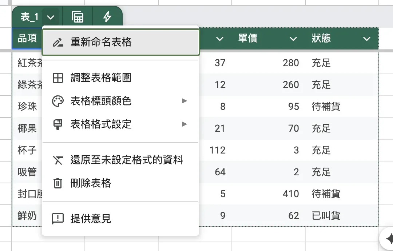Open the 表_1 table name dropdown arrow
This screenshot has height=251, width=393.
pos(51,17)
